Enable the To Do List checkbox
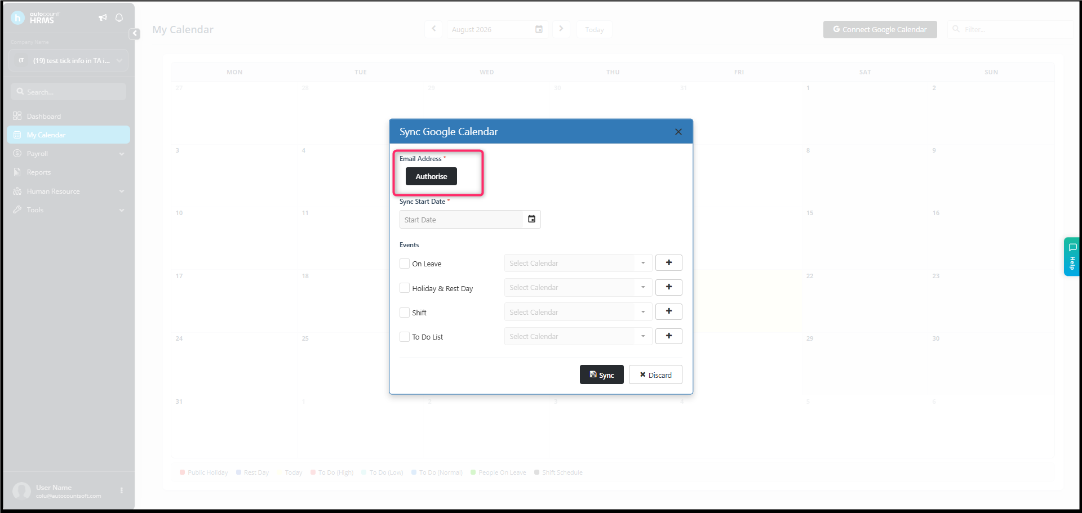This screenshot has width=1082, height=513. (405, 337)
